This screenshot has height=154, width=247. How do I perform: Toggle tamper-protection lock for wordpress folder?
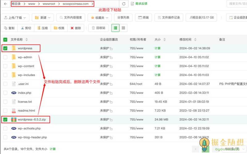111,49
